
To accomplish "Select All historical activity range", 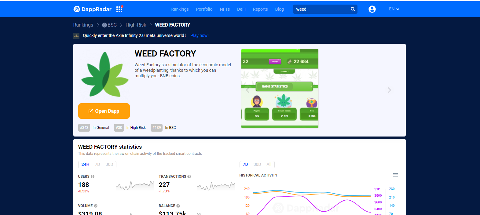I will [269, 165].
